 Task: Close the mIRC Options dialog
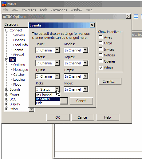128,17
